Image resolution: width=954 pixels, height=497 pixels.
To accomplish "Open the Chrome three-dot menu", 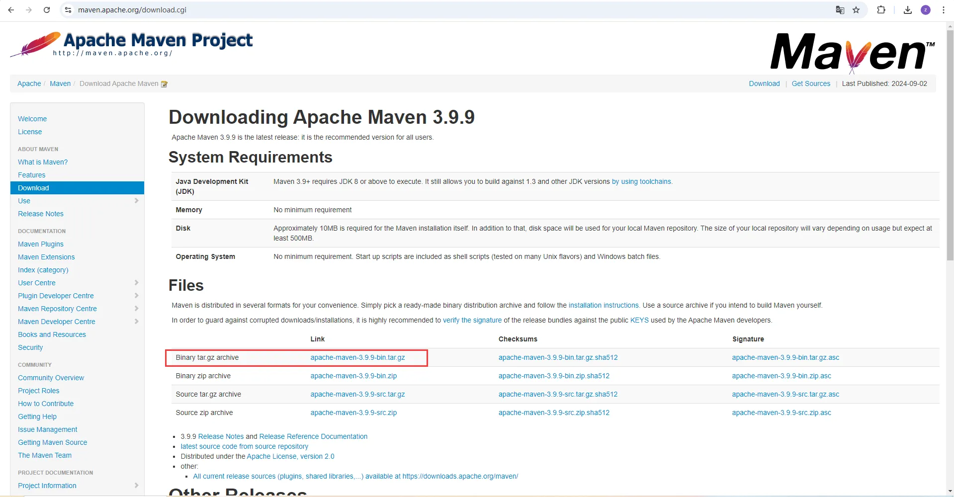I will [x=943, y=10].
